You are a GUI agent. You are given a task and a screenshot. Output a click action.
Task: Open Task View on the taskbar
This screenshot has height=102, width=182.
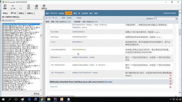[16, 99]
